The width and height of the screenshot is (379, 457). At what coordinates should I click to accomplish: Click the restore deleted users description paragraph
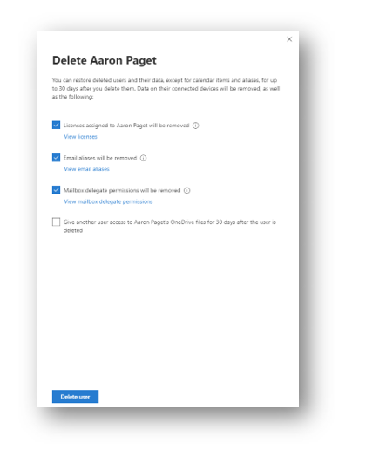166,88
